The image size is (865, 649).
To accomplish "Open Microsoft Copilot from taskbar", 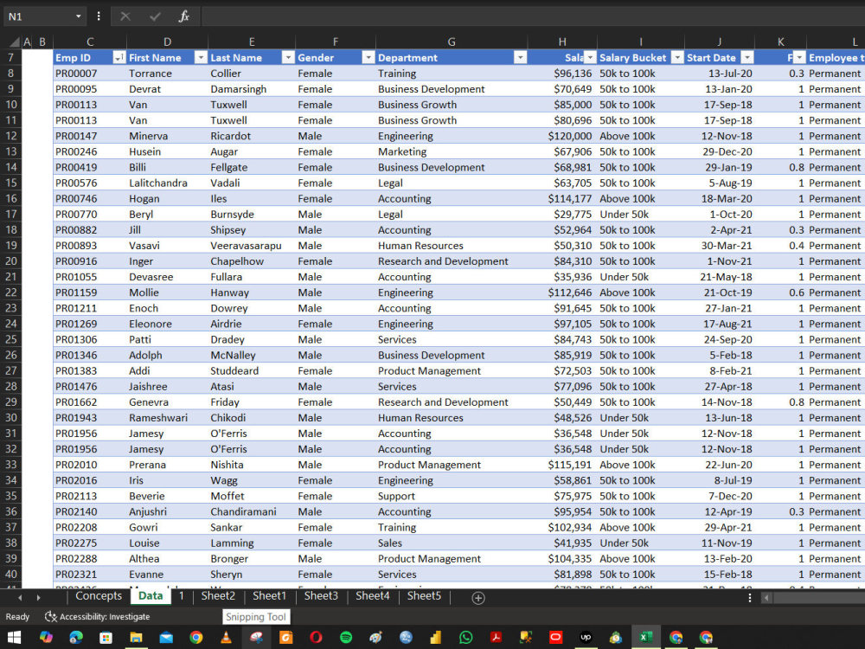I will coord(47,638).
